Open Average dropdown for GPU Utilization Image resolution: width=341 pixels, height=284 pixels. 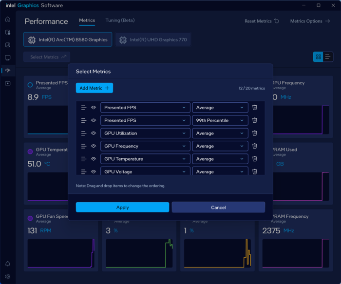220,133
